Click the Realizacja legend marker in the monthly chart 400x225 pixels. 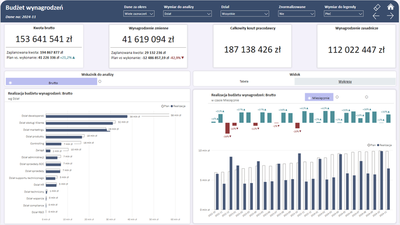(x=378, y=145)
